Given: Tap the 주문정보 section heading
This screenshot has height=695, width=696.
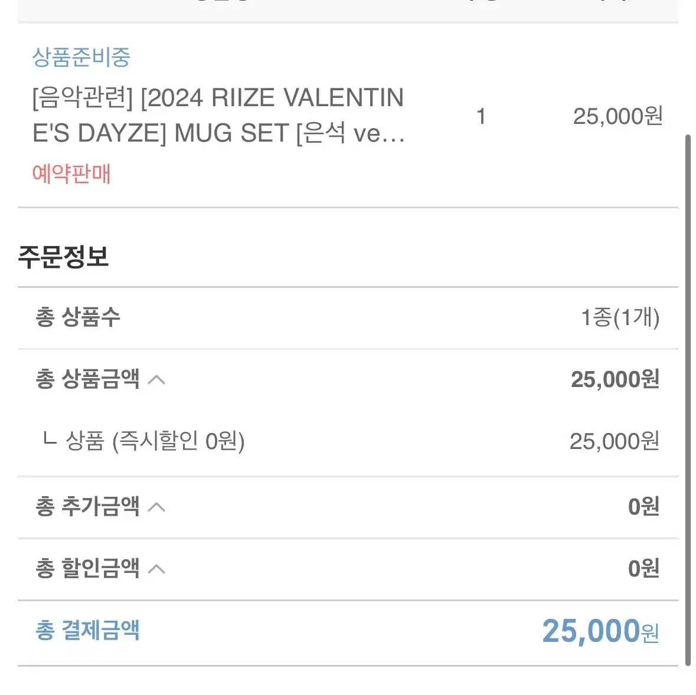Looking at the screenshot, I should [64, 257].
